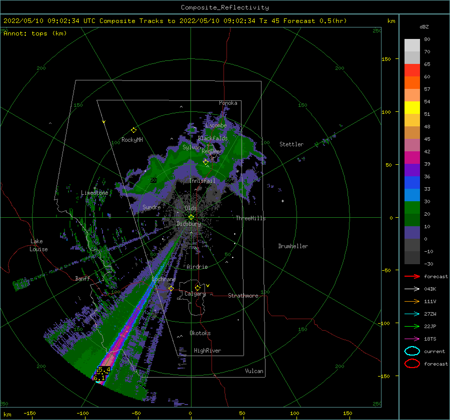Click the Blackfalds label
450x420 pixels.
[x=212, y=138]
